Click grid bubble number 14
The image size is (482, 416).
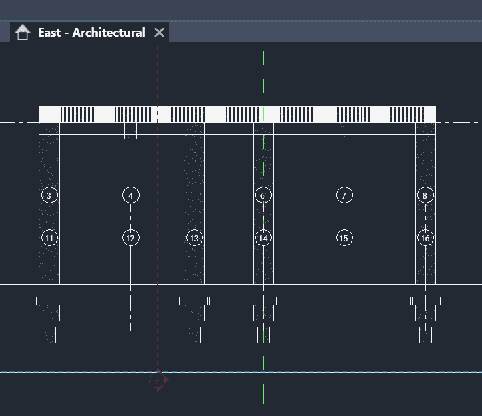click(x=263, y=238)
